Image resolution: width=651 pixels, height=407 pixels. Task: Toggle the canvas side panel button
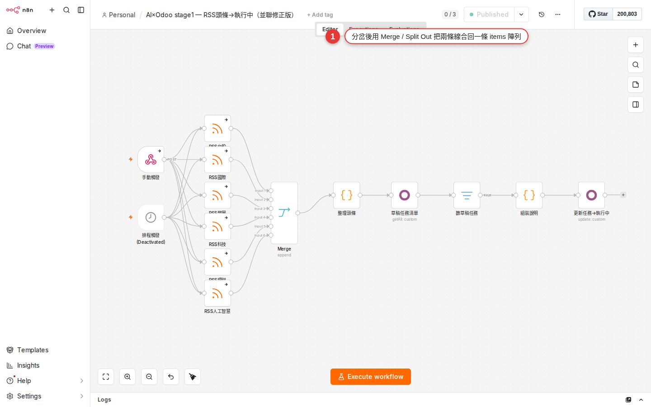coord(636,104)
